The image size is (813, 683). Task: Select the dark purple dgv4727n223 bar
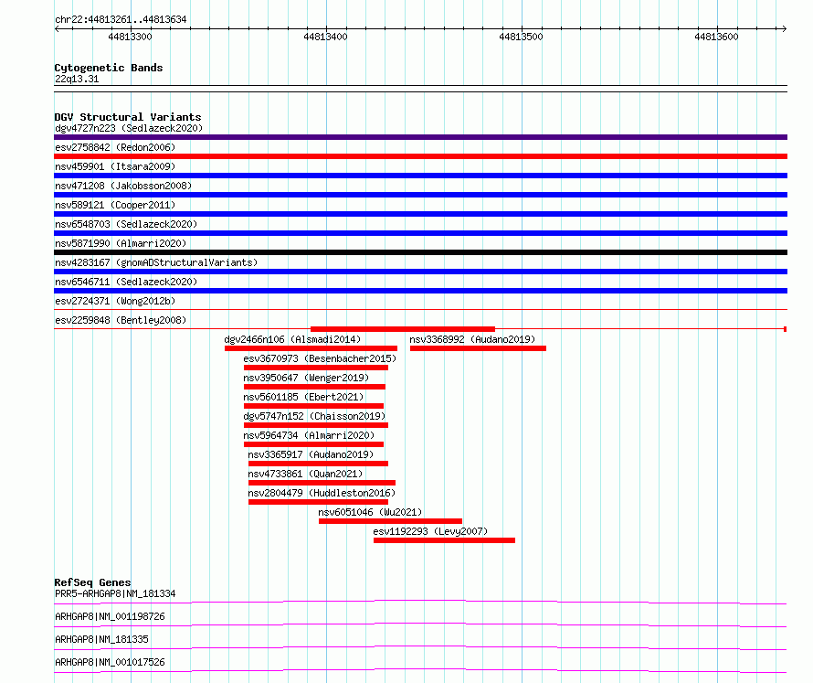(x=420, y=137)
